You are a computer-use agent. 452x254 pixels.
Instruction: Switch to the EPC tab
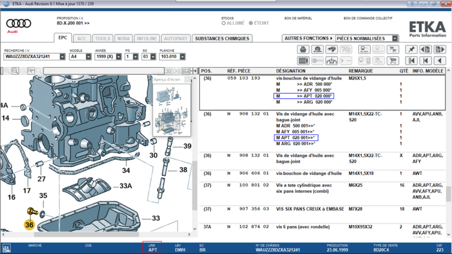(x=63, y=38)
